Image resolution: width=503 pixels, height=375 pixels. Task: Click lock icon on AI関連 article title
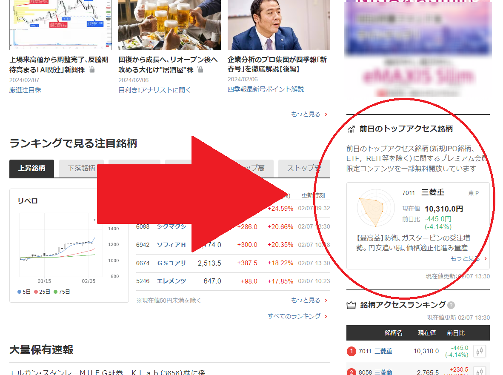pyautogui.click(x=92, y=69)
